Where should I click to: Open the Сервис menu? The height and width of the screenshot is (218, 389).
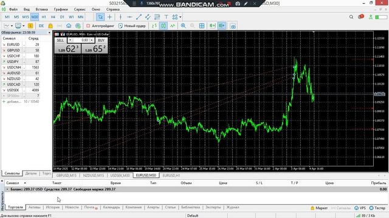pos(80,10)
